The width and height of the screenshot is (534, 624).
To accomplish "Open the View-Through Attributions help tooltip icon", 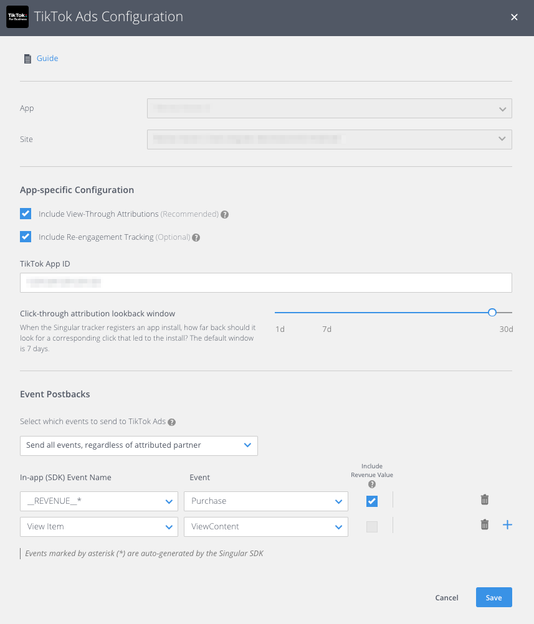I will 224,214.
